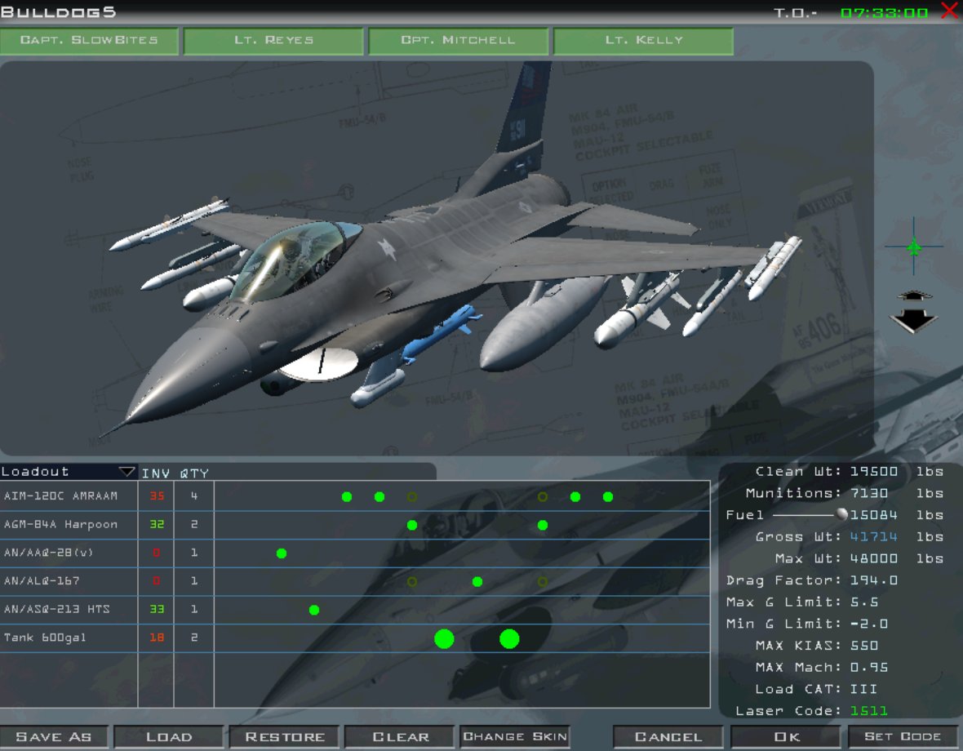This screenshot has width=963, height=751.
Task: Toggle AN/AAQ-28(v) pod hardpoint dot
Action: (x=282, y=553)
